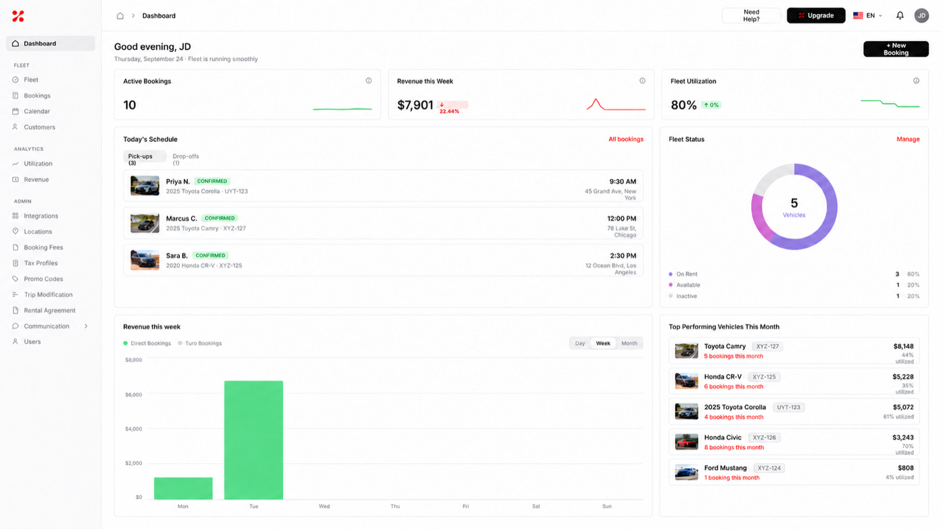The width and height of the screenshot is (944, 529).
Task: Open the JD user avatar menu
Action: click(922, 16)
